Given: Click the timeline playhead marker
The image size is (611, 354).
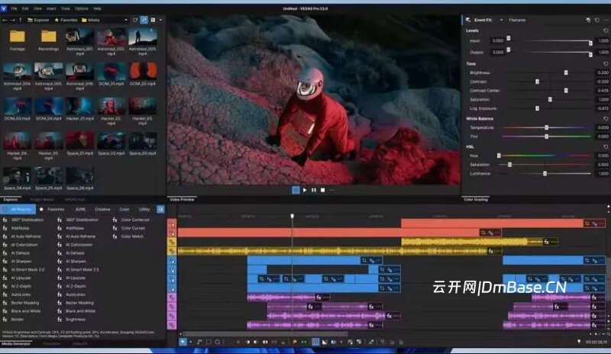Looking at the screenshot, I should pyautogui.click(x=293, y=216).
